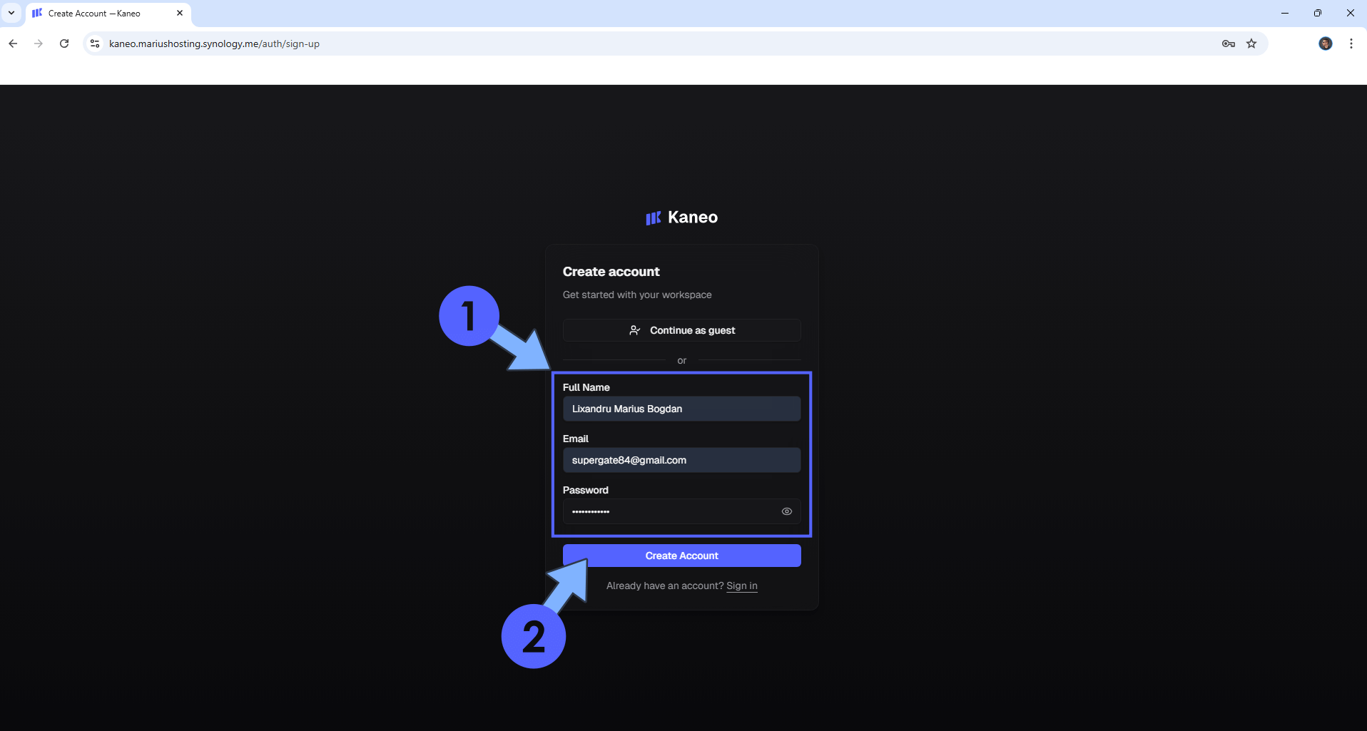Open site information in the address bar

94,44
